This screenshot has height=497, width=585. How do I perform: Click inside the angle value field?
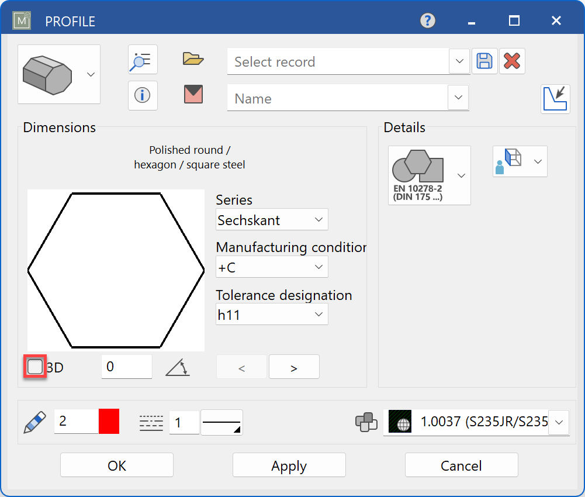pyautogui.click(x=126, y=366)
